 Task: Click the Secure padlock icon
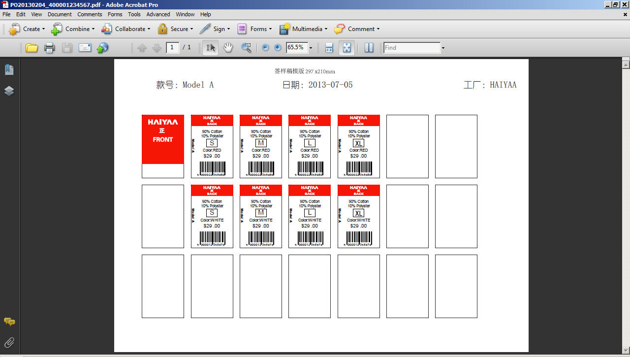162,29
